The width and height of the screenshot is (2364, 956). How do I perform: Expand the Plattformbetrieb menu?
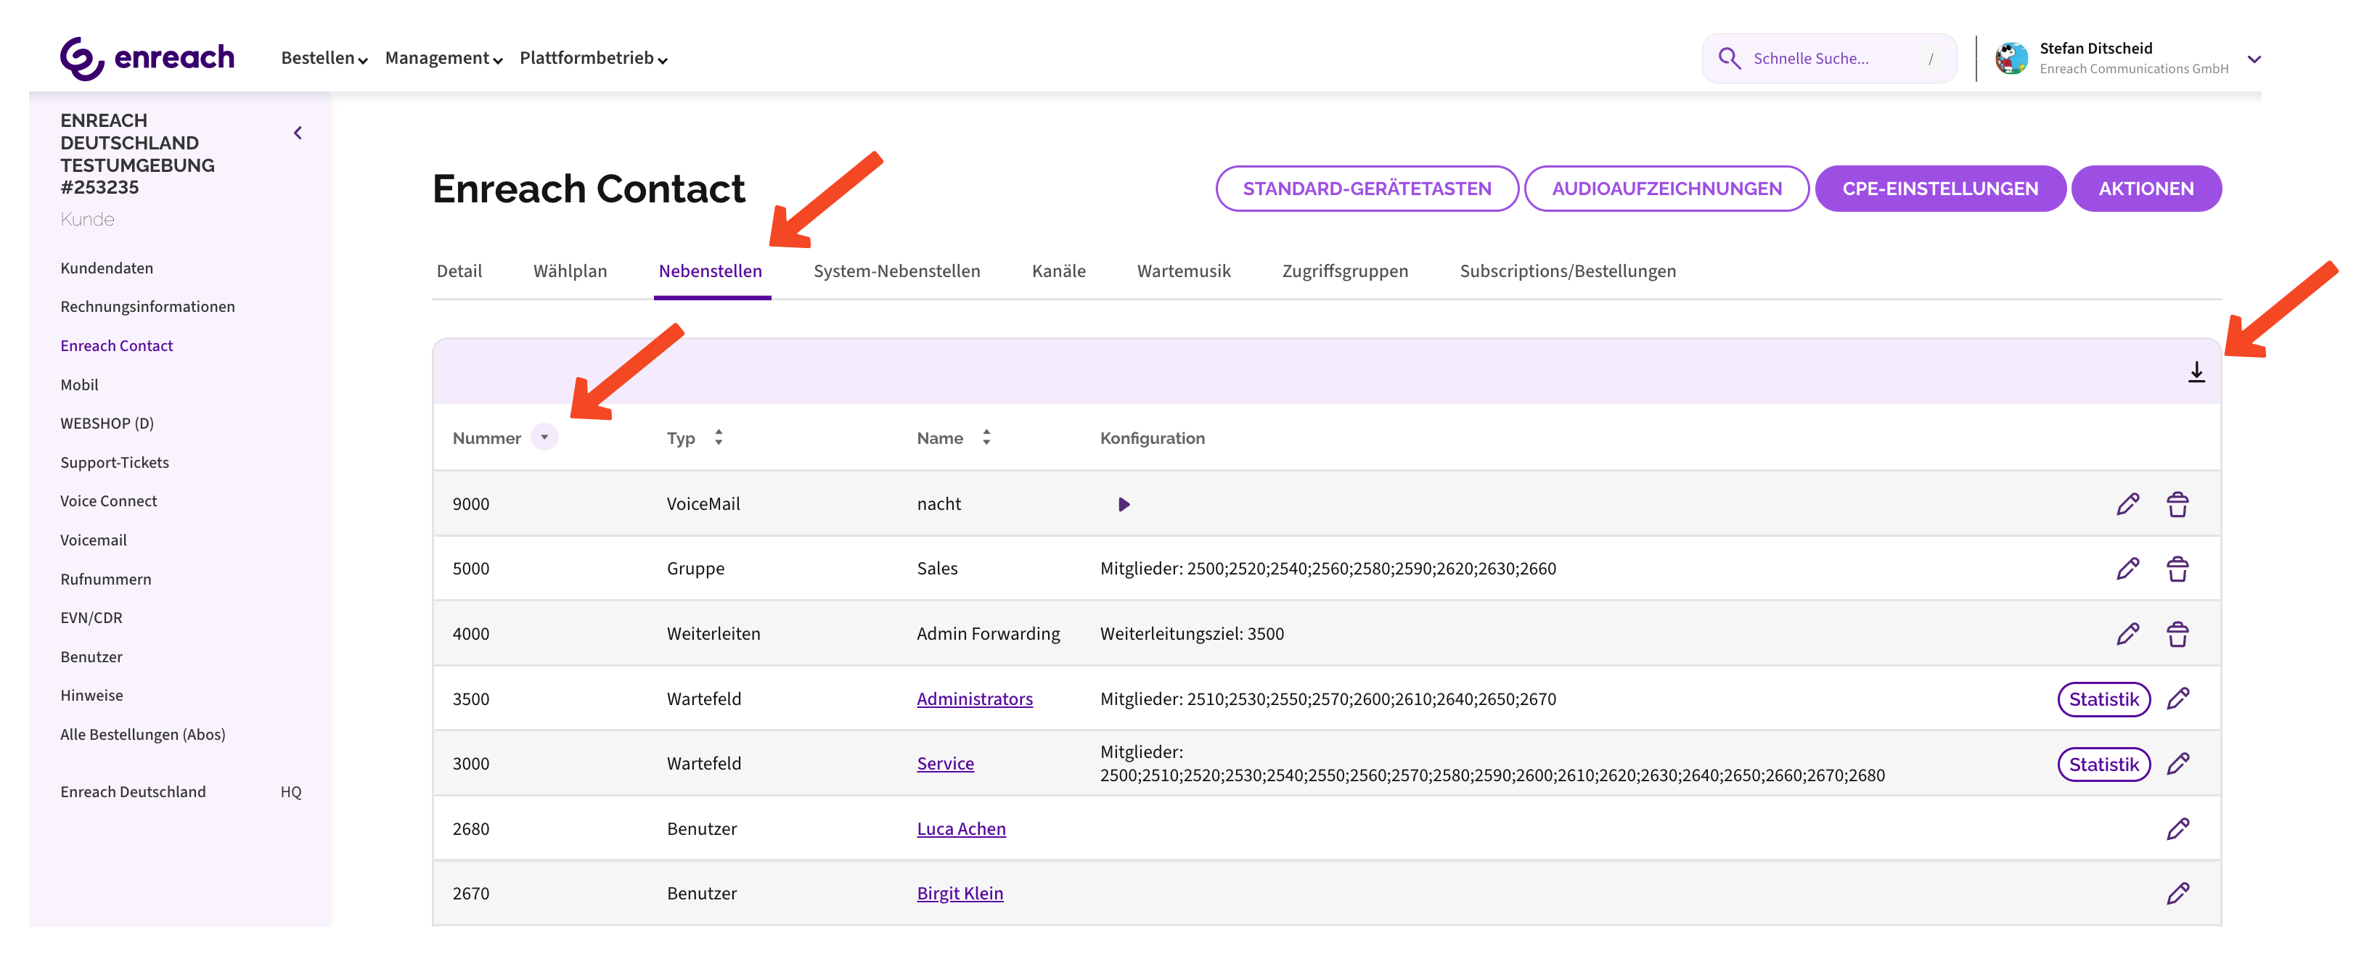[593, 58]
